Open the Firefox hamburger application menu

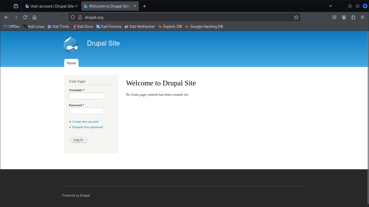362,17
